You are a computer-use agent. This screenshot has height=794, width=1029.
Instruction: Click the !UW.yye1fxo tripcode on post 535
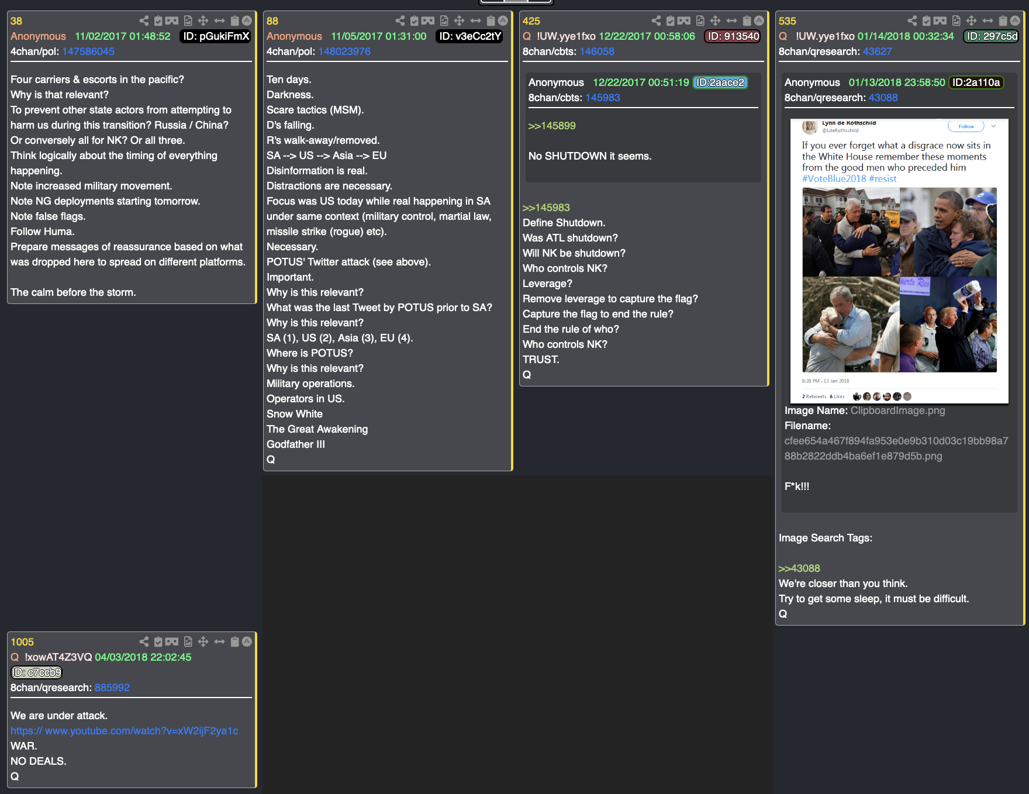(x=825, y=36)
